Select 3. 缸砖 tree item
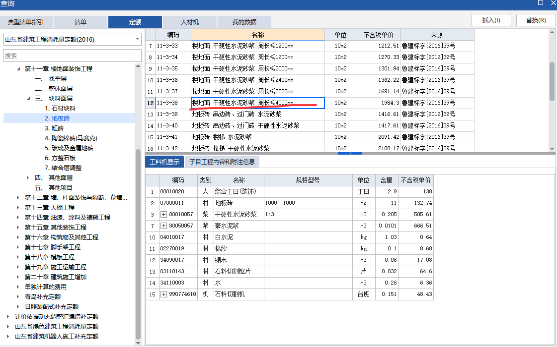 pyautogui.click(x=54, y=128)
